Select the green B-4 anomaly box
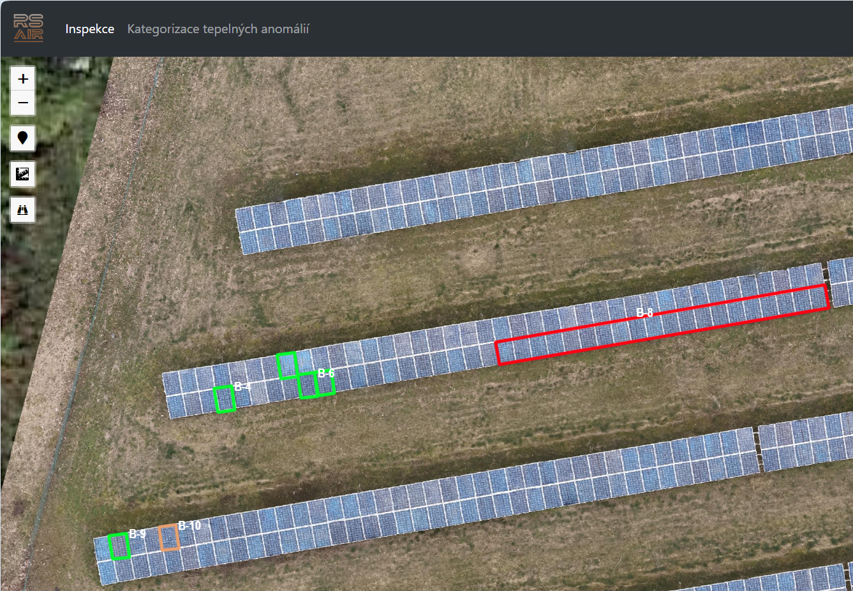Image resolution: width=853 pixels, height=591 pixels. [225, 399]
